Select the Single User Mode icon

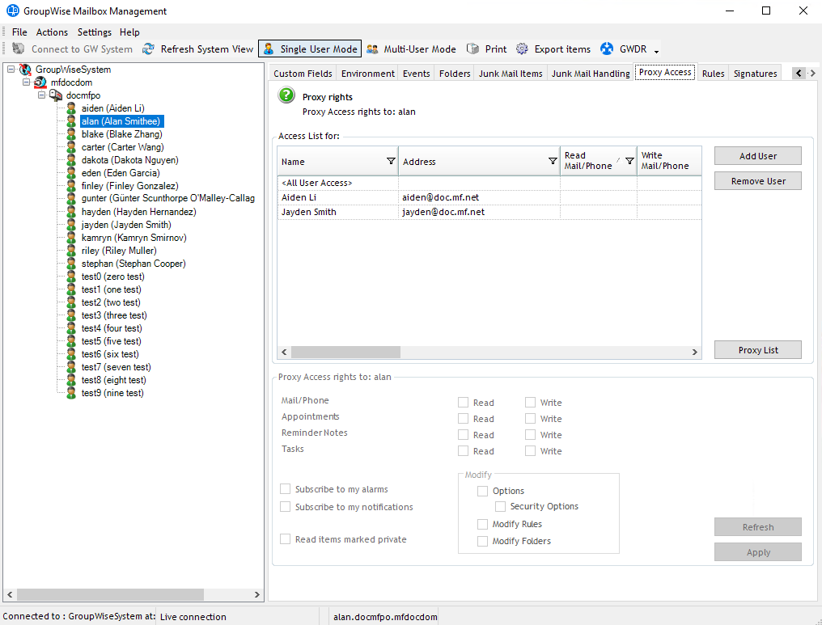[269, 49]
